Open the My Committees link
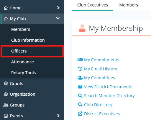Screen dimensions: 151x120 (x=99, y=78)
